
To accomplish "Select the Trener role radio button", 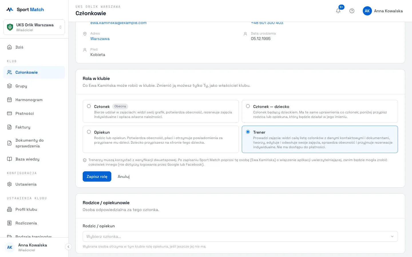I will pos(248,132).
